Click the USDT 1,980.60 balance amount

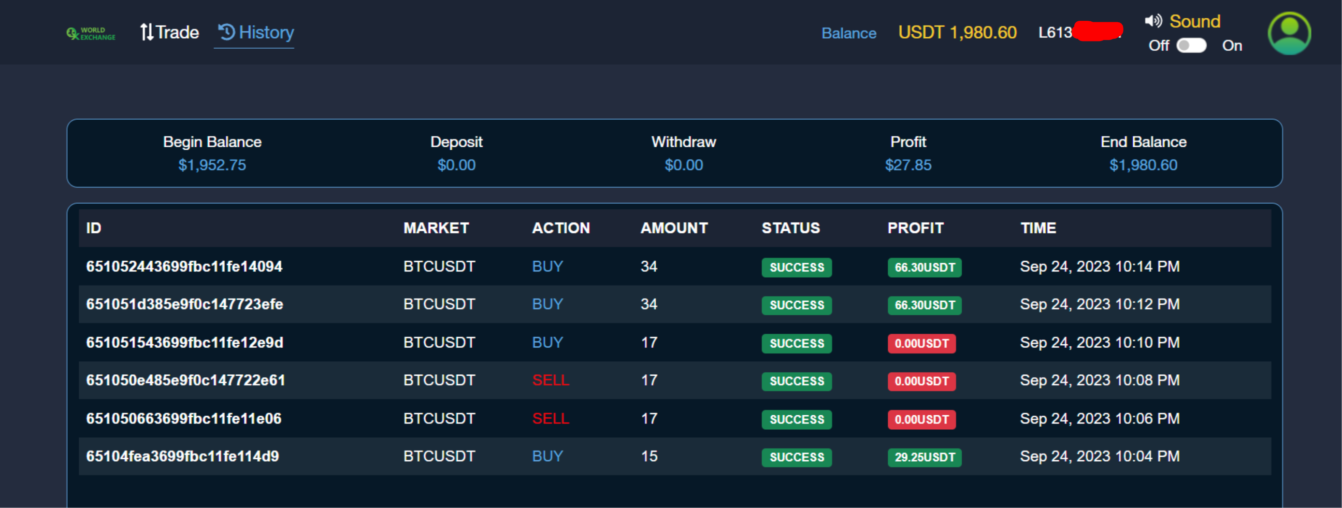click(957, 33)
